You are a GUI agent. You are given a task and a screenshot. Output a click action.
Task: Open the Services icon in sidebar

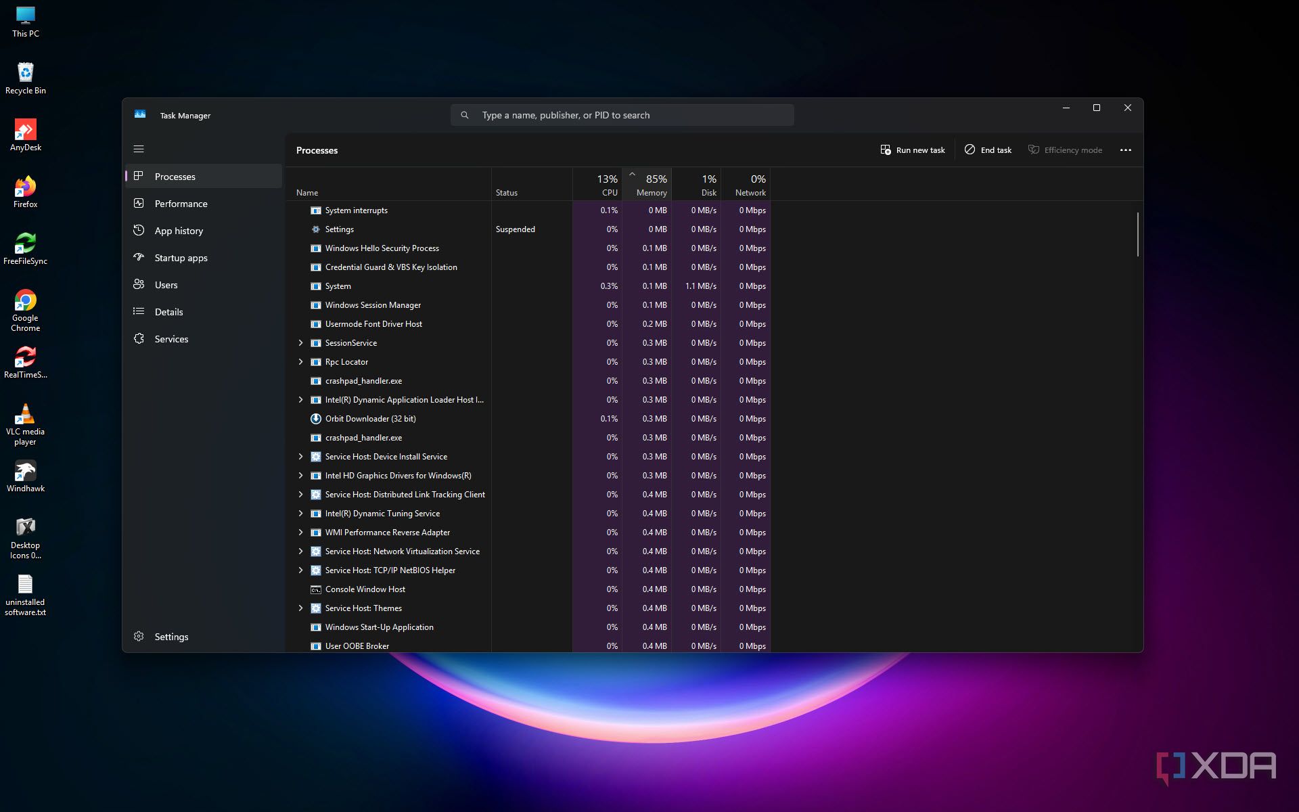pyautogui.click(x=139, y=338)
